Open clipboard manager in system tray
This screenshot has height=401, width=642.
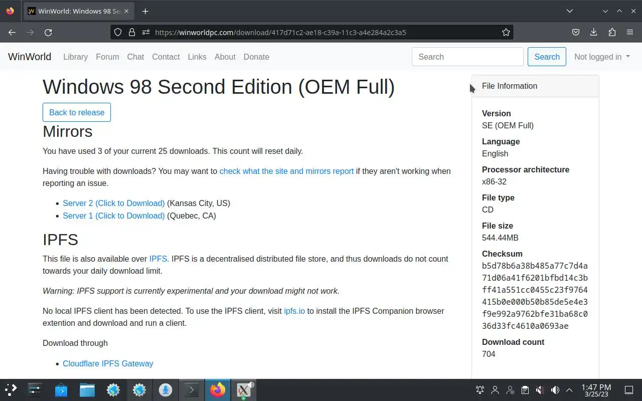tap(525, 390)
